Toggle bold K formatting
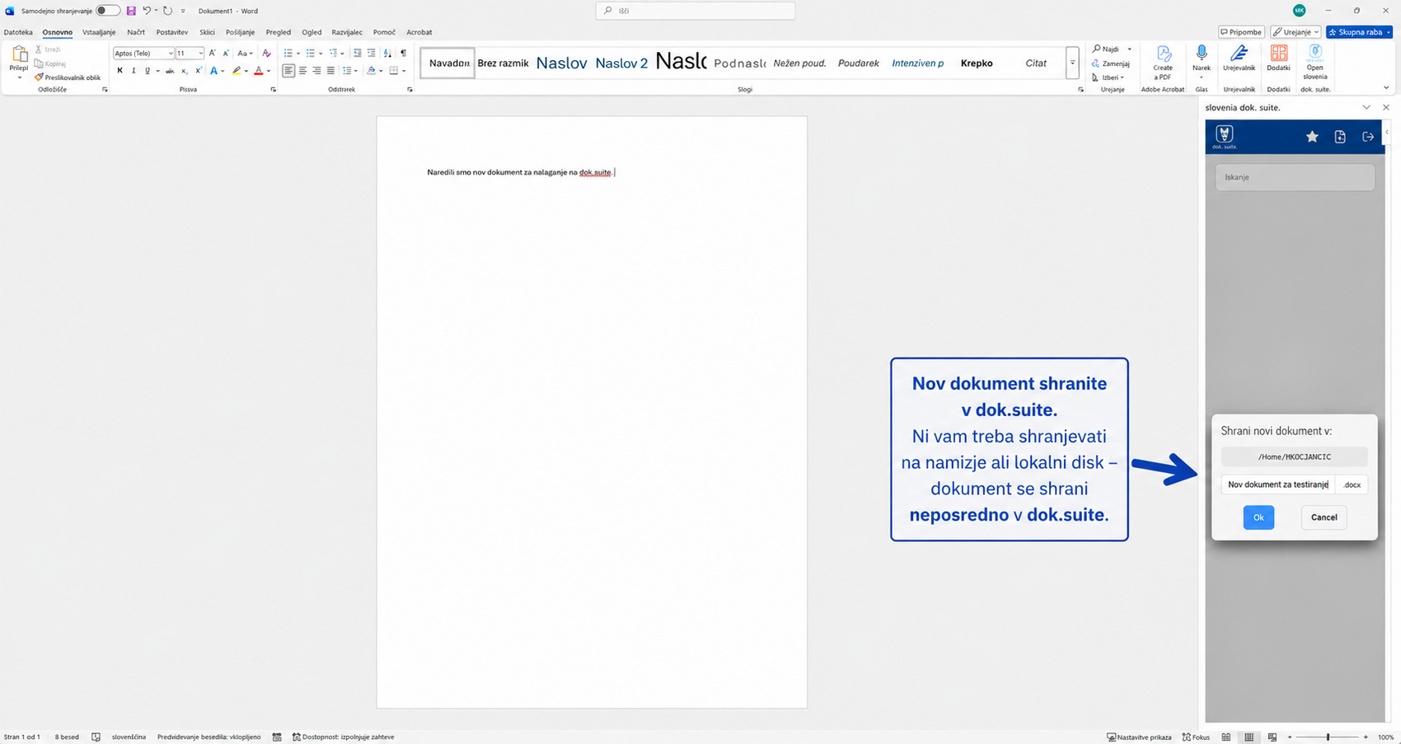The width and height of the screenshot is (1401, 744). (x=119, y=71)
